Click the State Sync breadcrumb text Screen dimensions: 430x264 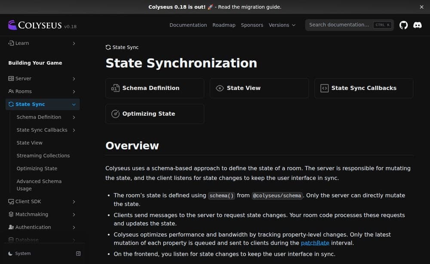point(125,47)
